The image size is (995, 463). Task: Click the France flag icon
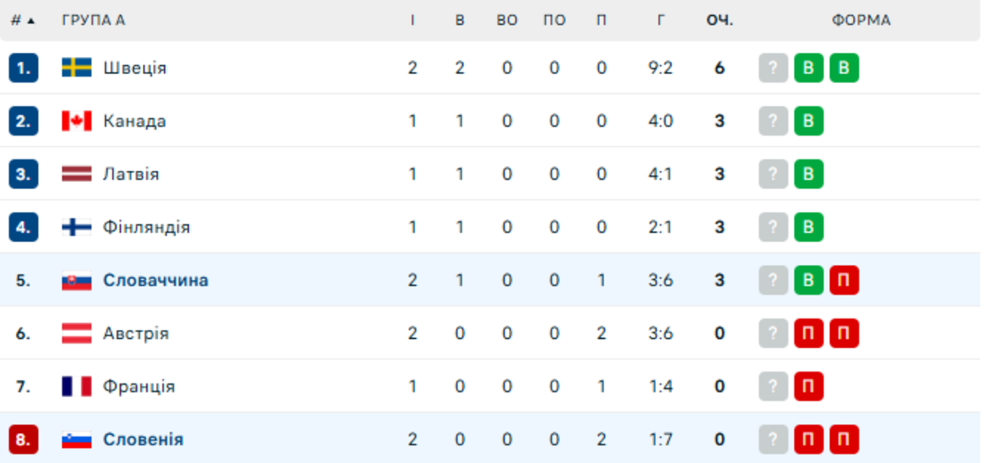(x=76, y=386)
